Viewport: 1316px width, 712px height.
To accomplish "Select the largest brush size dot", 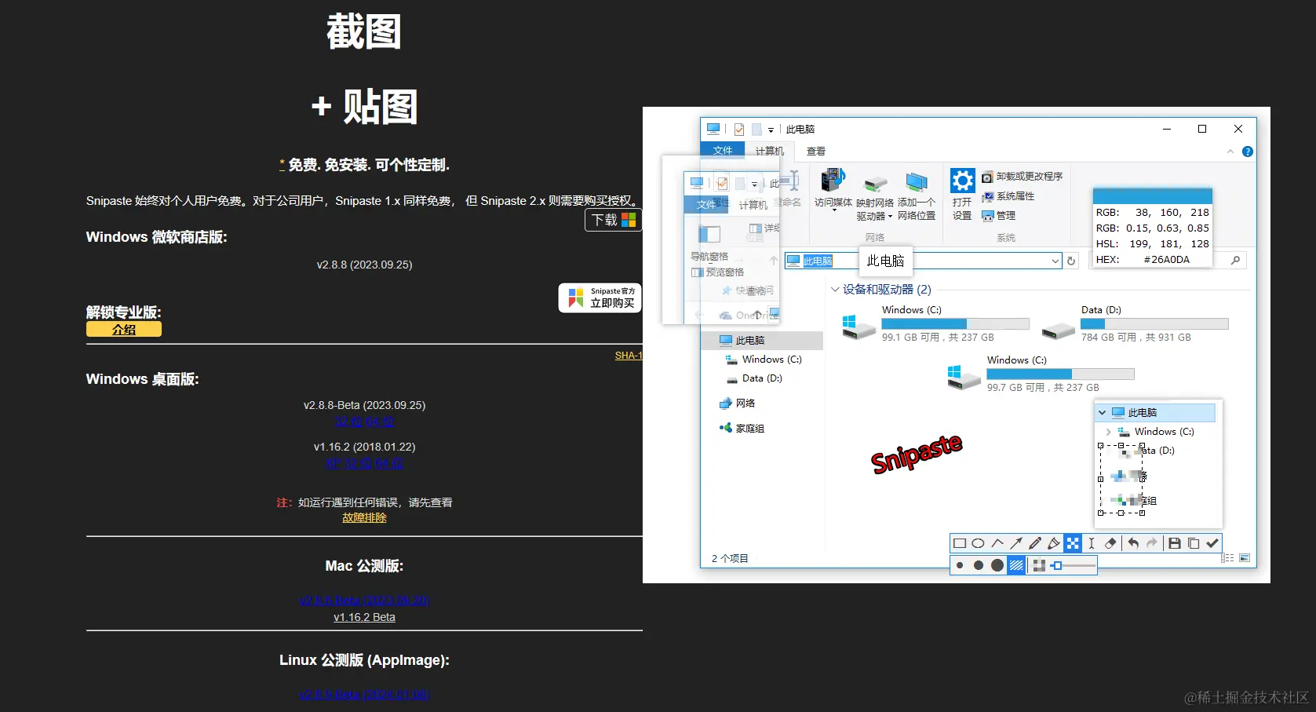I will pos(997,564).
